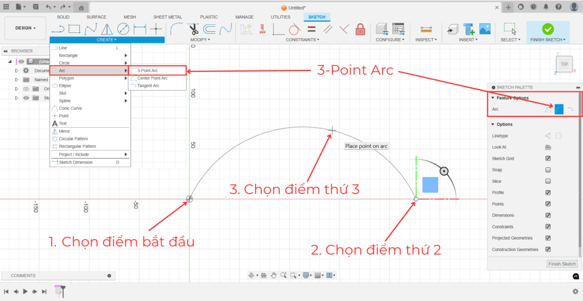Click the green FINISH SKETCH toolbar button

click(548, 28)
